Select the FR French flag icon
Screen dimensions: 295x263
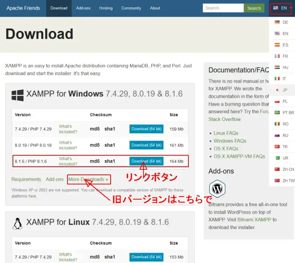pyautogui.click(x=277, y=56)
